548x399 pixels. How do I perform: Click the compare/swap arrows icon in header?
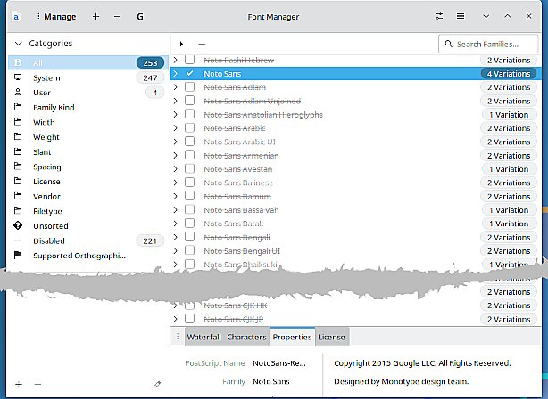(438, 16)
